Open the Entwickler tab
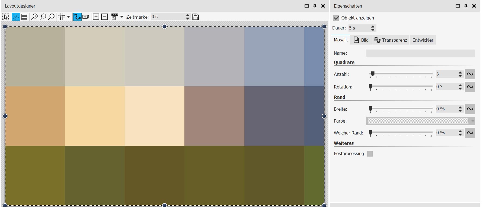The width and height of the screenshot is (483, 207). coord(423,40)
